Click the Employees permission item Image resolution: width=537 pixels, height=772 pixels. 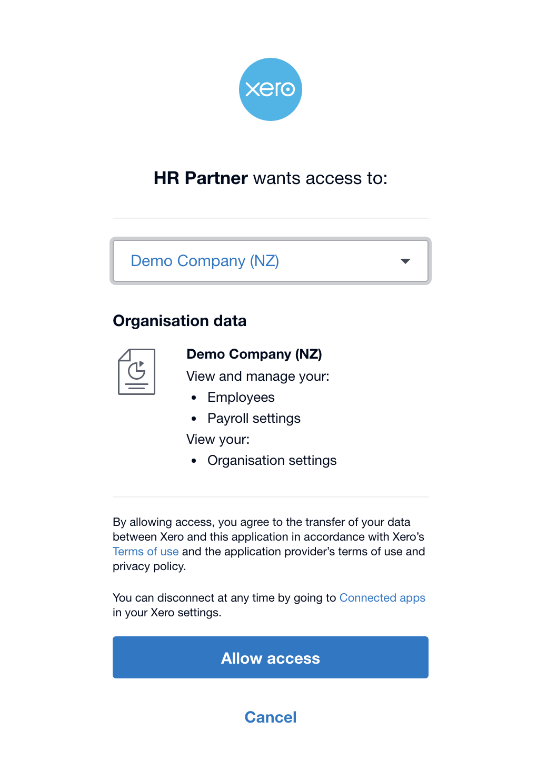[x=241, y=397]
